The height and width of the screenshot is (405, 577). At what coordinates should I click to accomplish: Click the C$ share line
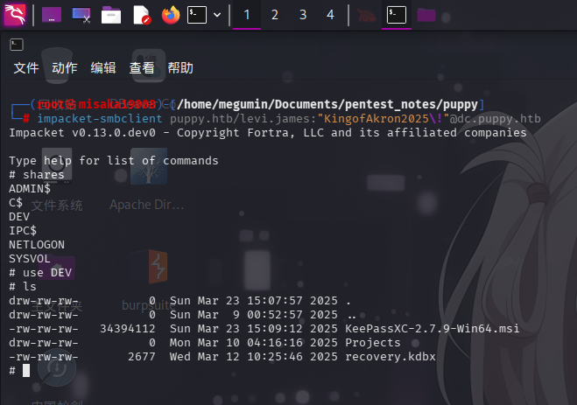16,203
